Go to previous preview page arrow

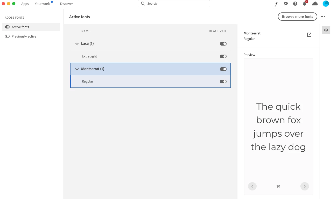252,186
